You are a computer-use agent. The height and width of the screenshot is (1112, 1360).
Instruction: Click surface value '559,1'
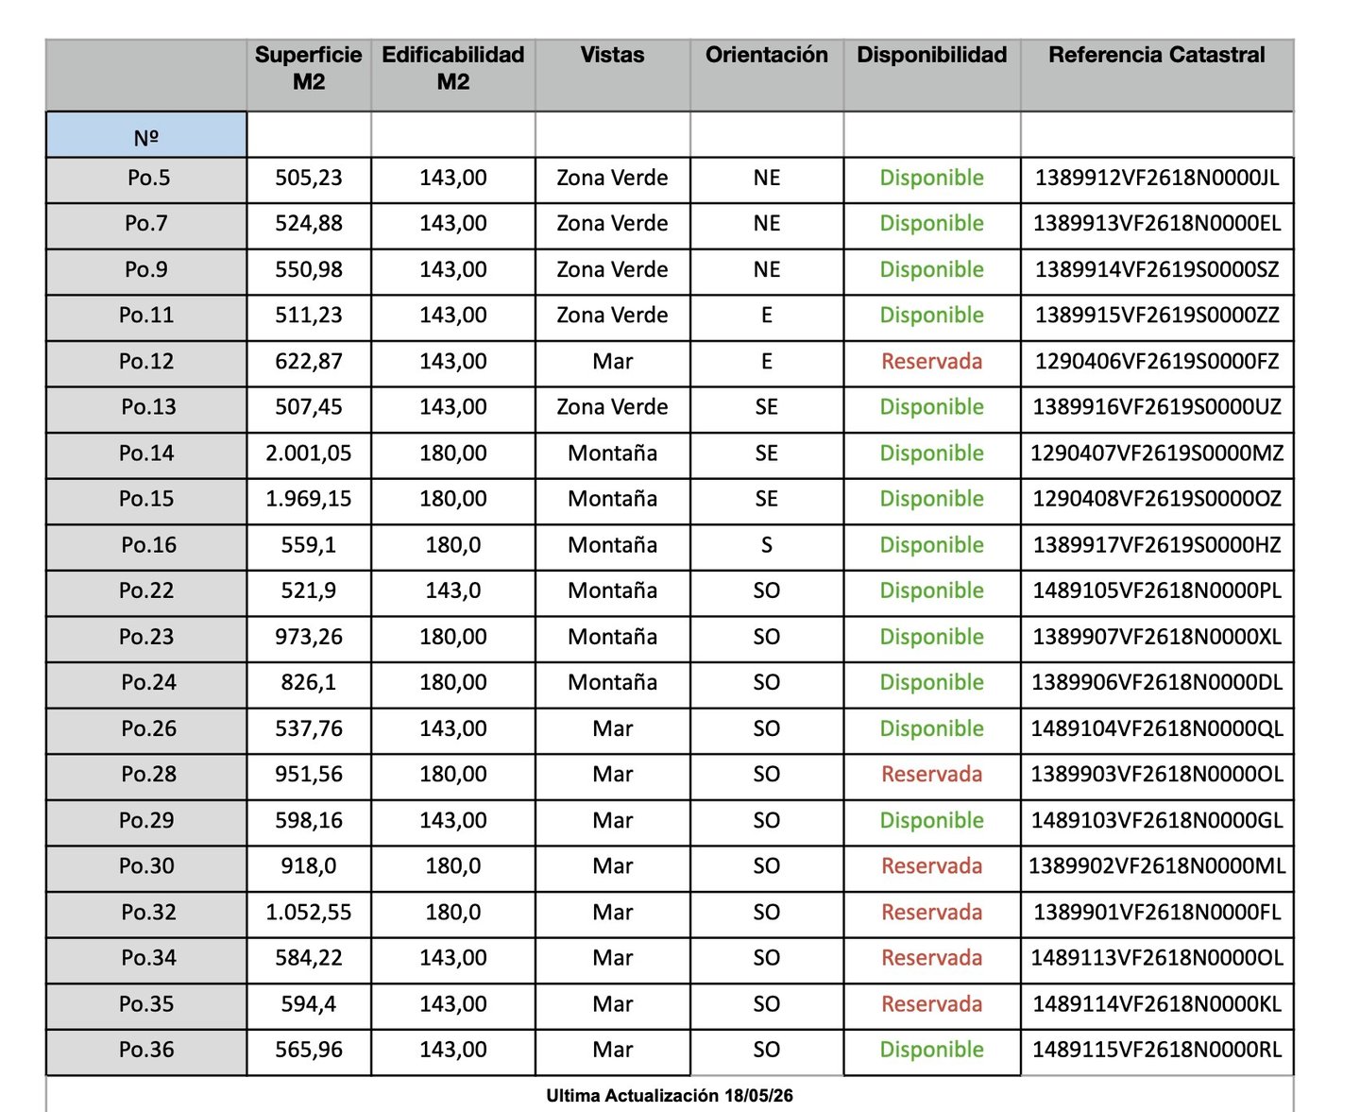tap(309, 544)
